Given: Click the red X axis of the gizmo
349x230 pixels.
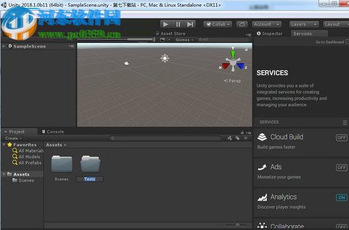Looking at the screenshot, I should click(x=225, y=66).
